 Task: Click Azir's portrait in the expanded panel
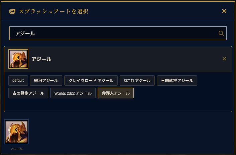coord(18,59)
